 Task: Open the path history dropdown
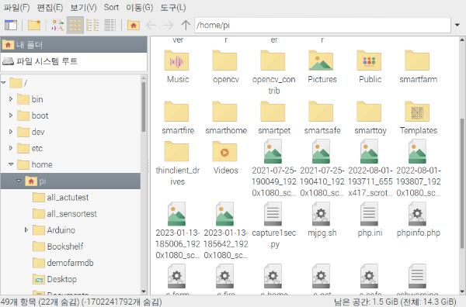pos(457,26)
